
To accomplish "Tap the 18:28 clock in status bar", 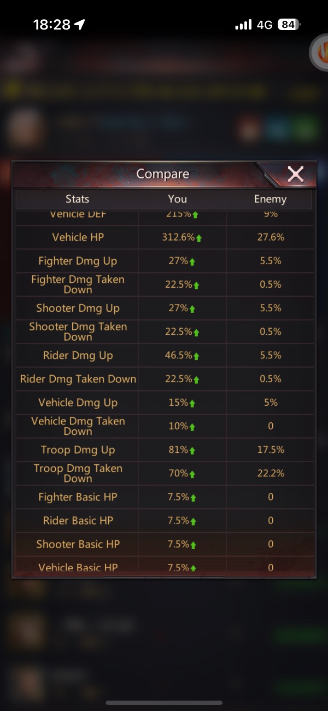I will [x=52, y=25].
